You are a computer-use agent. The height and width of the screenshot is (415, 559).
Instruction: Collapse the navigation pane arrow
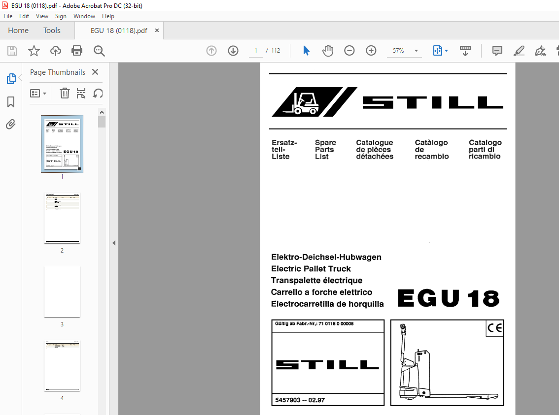114,243
